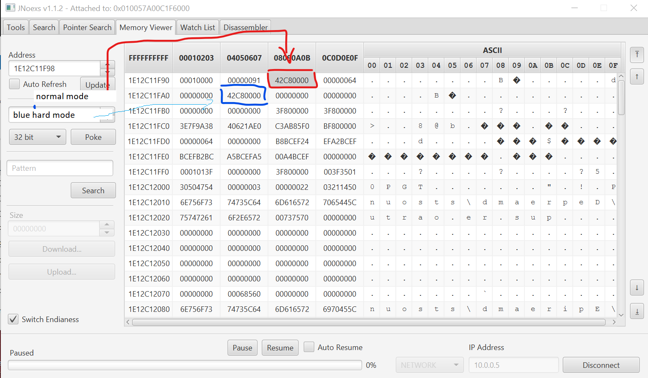Uncheck Switch Endianess checkbox
Image resolution: width=648 pixels, height=378 pixels.
pyautogui.click(x=14, y=319)
